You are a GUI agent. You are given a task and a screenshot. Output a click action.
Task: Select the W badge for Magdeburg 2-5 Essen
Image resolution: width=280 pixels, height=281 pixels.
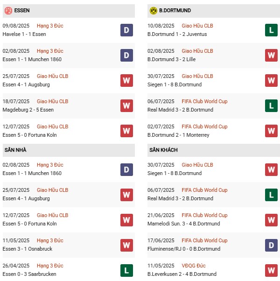coord(126,105)
